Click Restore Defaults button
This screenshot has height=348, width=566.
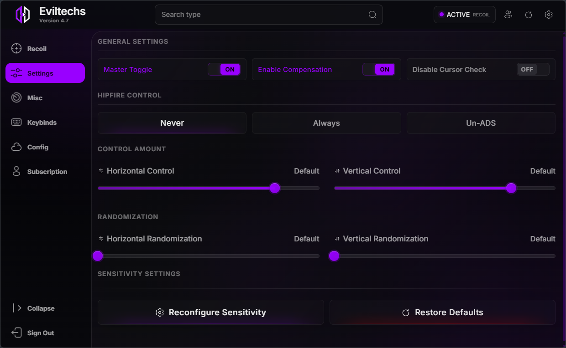click(442, 312)
